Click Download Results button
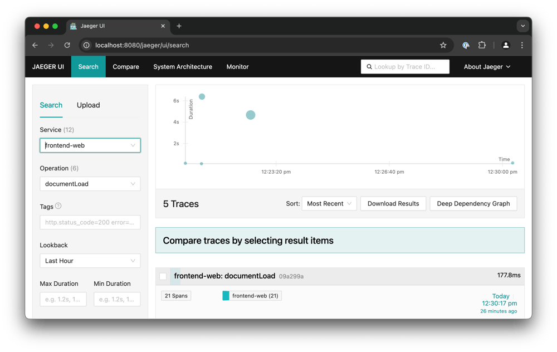 point(393,203)
